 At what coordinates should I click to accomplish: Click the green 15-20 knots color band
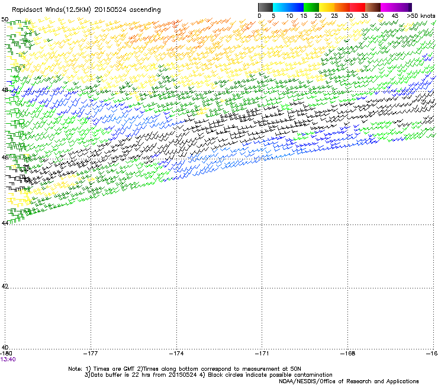coord(311,7)
